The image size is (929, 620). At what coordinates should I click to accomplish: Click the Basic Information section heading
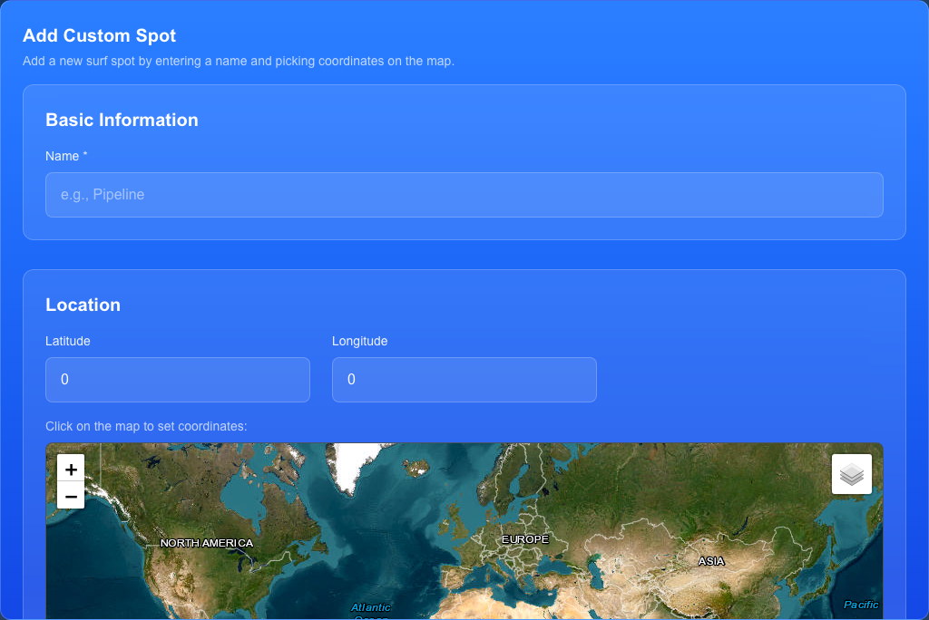122,120
